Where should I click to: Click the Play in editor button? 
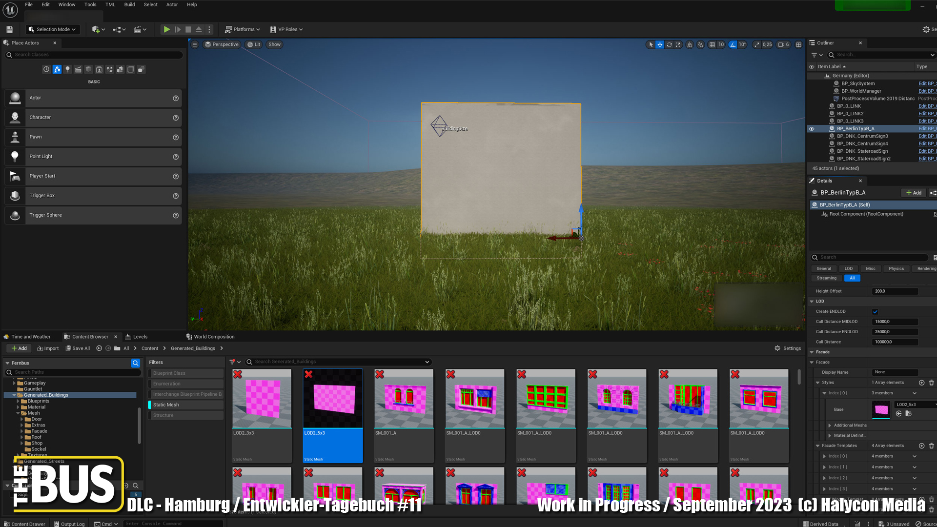166,29
